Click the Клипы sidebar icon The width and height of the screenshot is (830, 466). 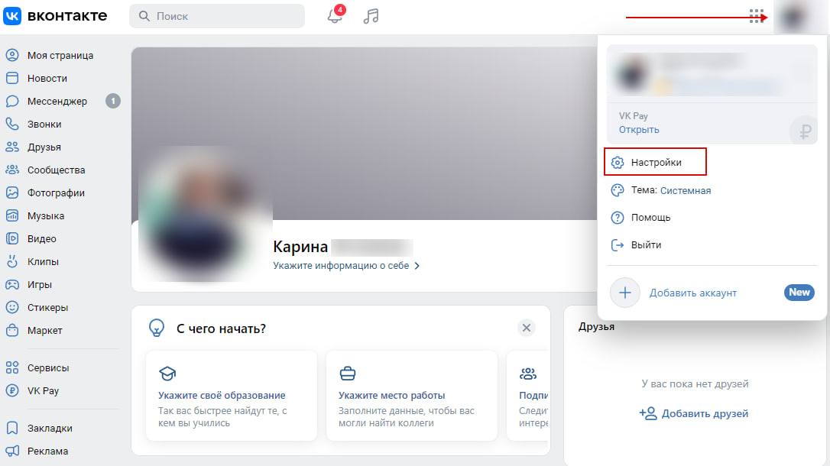12,261
